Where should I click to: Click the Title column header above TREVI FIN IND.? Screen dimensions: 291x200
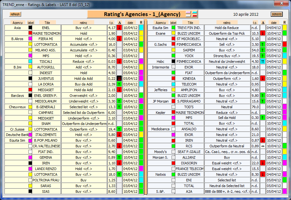(x=191, y=23)
